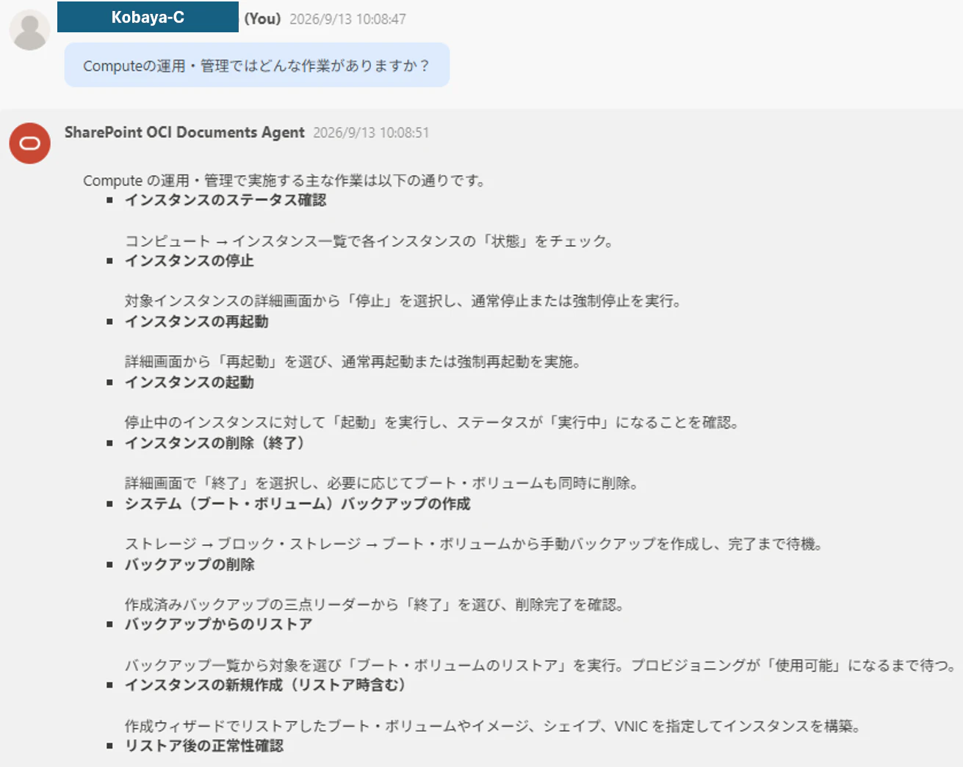Click the heading 'インスタンスの停止'
The width and height of the screenshot is (963, 767).
click(x=190, y=261)
